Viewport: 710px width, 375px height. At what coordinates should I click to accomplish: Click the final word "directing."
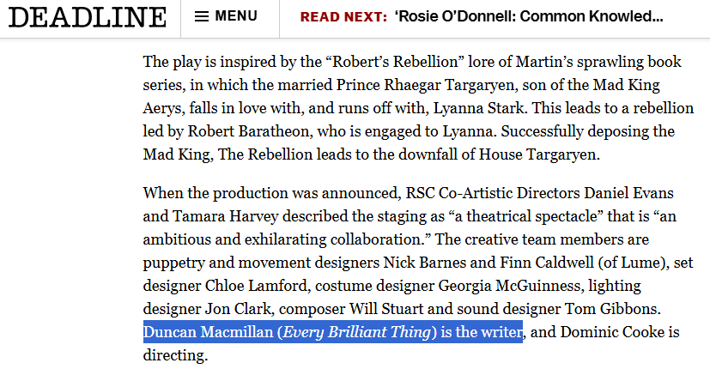point(176,355)
